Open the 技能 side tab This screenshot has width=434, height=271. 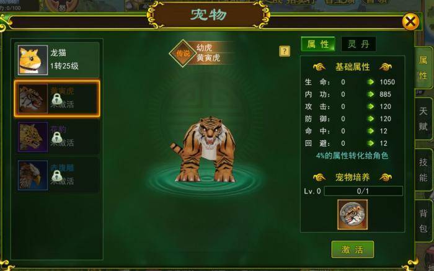point(423,169)
